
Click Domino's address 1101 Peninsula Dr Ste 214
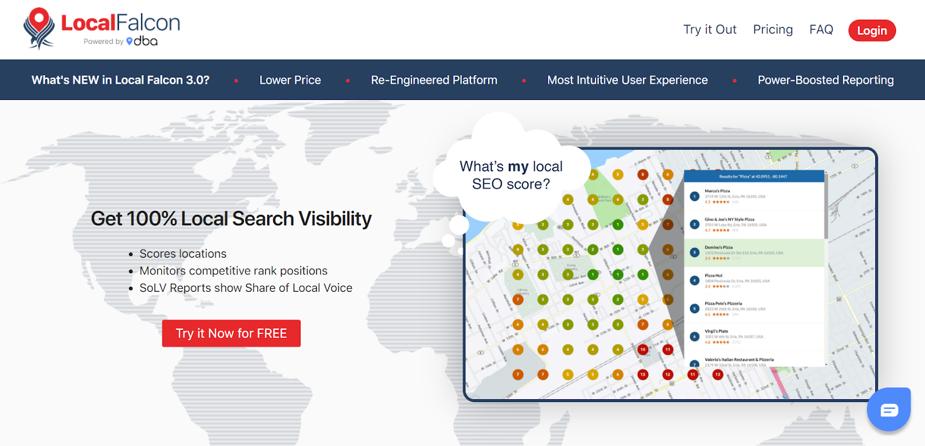(x=744, y=253)
